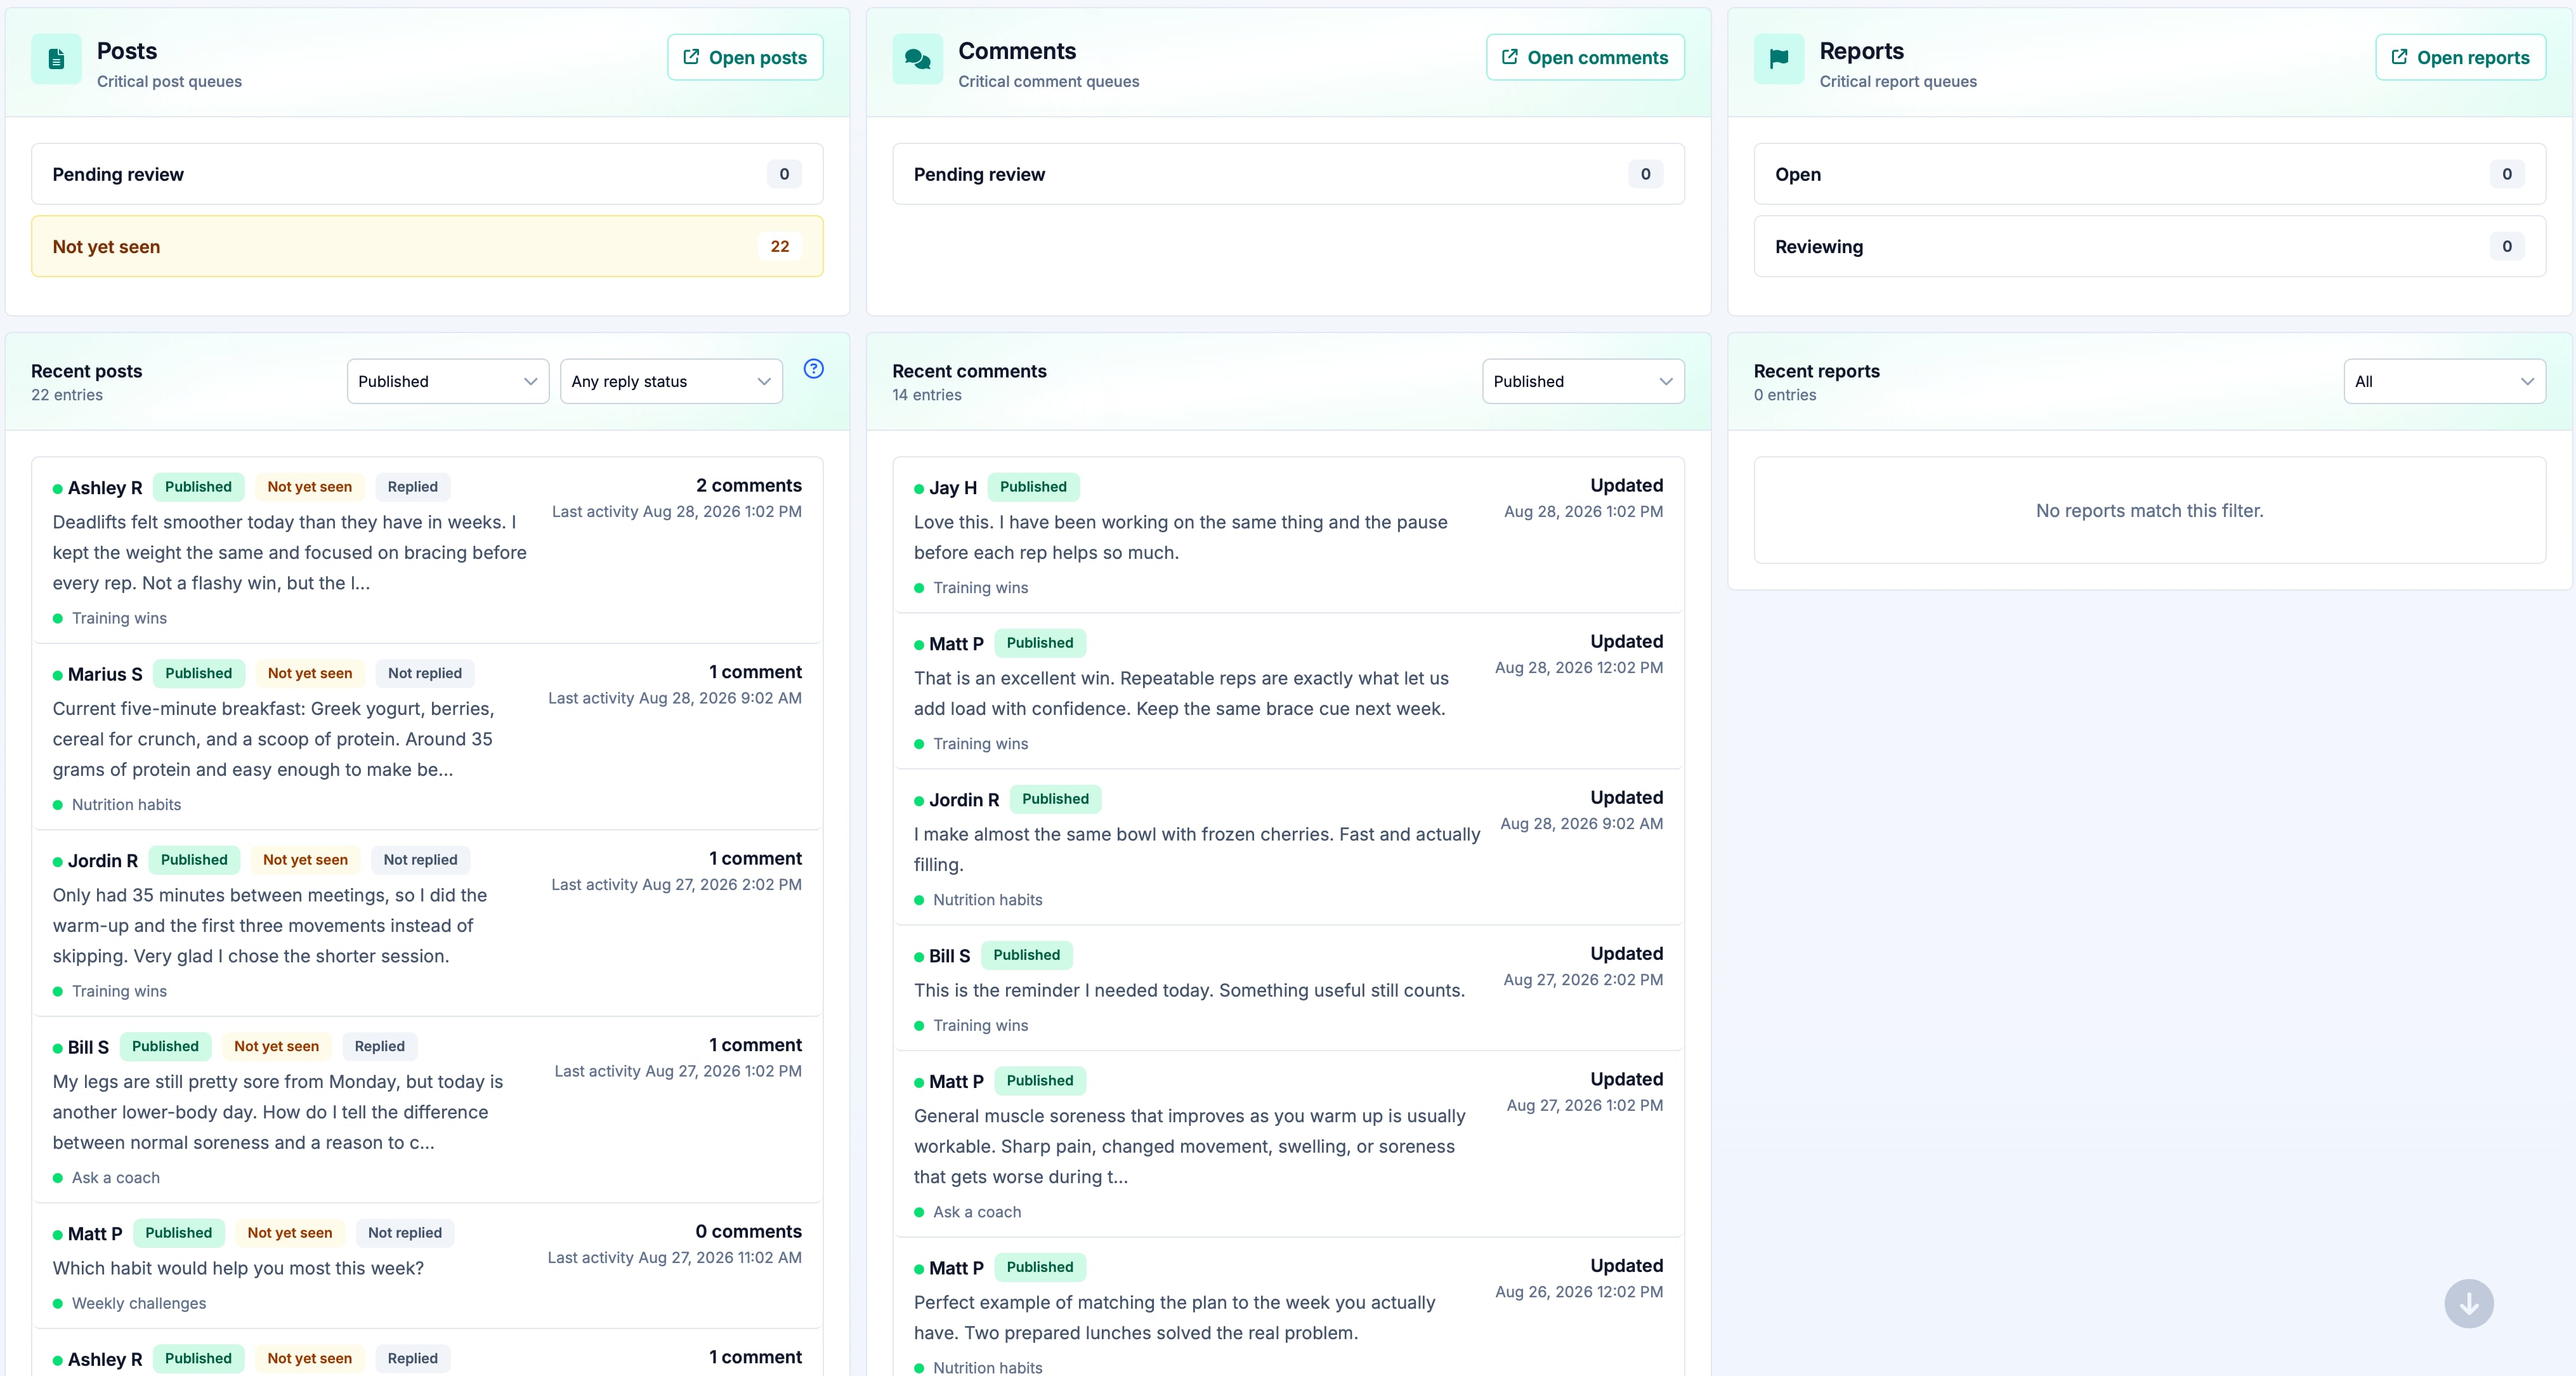This screenshot has width=2576, height=1376.
Task: Open the All filter dropdown for recent reports
Action: pyautogui.click(x=2444, y=381)
